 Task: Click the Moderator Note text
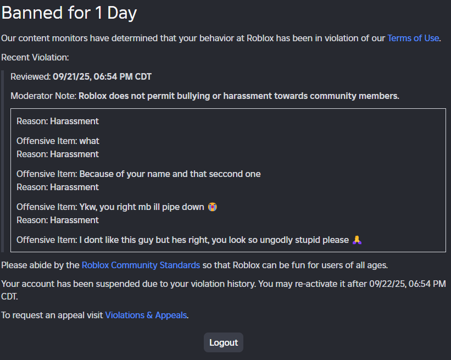pyautogui.click(x=238, y=96)
